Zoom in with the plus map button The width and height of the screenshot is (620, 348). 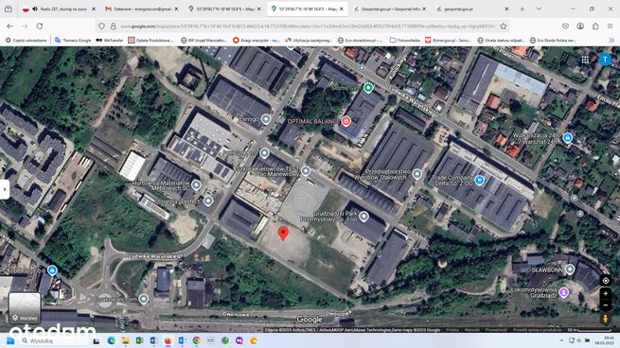[x=606, y=294]
